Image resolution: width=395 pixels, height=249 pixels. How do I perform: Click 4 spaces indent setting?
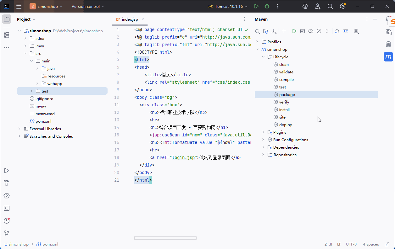pos(371,244)
